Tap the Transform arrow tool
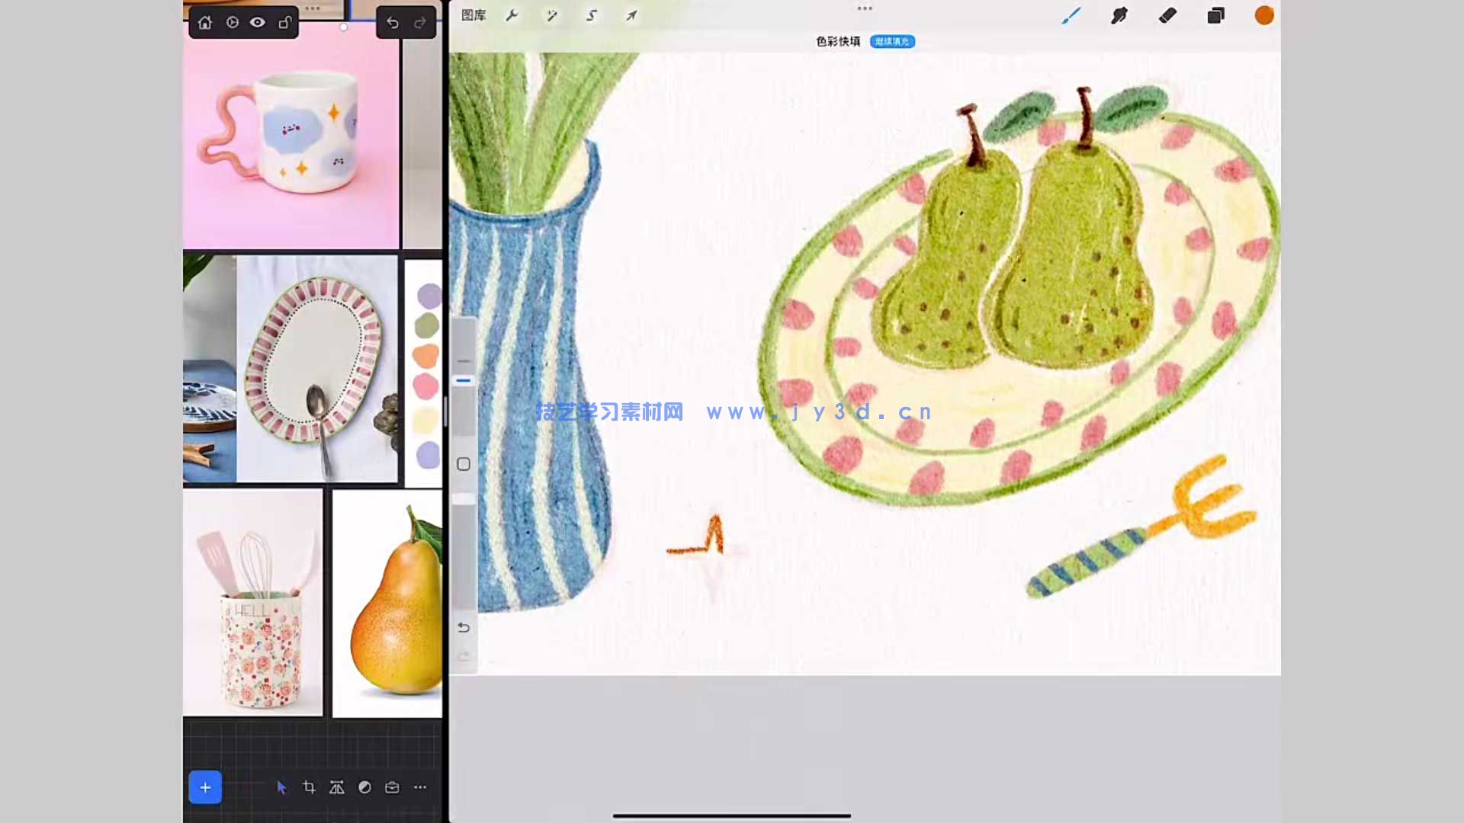Viewport: 1464px width, 823px height. tap(631, 15)
